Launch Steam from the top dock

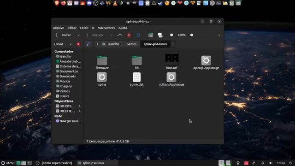point(160,3)
